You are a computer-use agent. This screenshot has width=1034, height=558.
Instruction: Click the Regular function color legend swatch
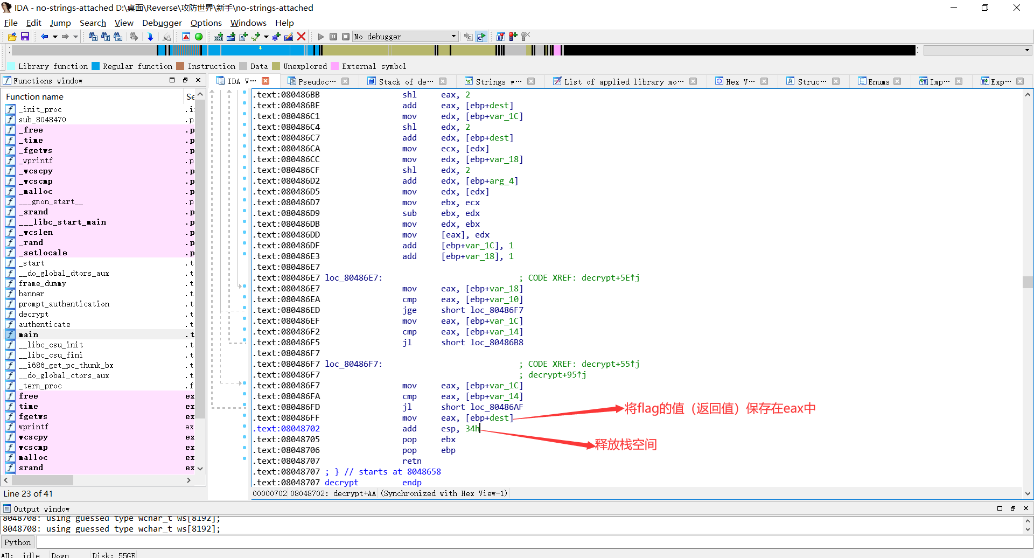95,66
